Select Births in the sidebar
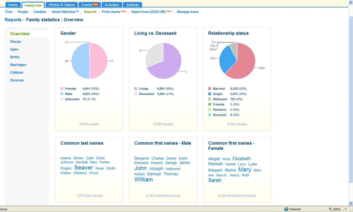The width and height of the screenshot is (353, 212). pos(15,57)
